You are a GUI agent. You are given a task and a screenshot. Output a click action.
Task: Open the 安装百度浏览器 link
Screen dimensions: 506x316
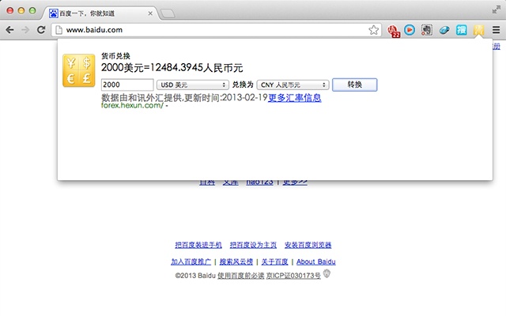[x=308, y=245]
